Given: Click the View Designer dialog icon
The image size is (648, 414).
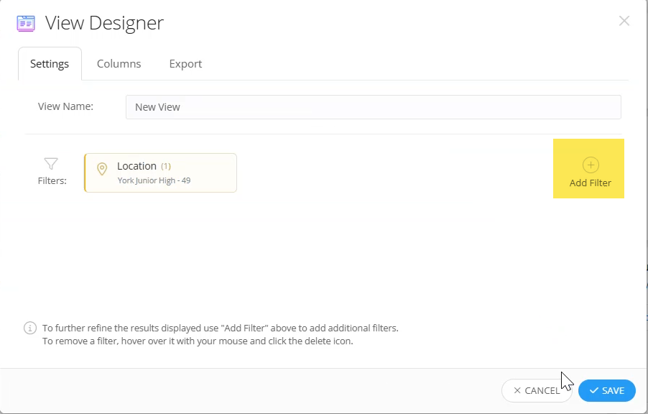Looking at the screenshot, I should (x=25, y=23).
